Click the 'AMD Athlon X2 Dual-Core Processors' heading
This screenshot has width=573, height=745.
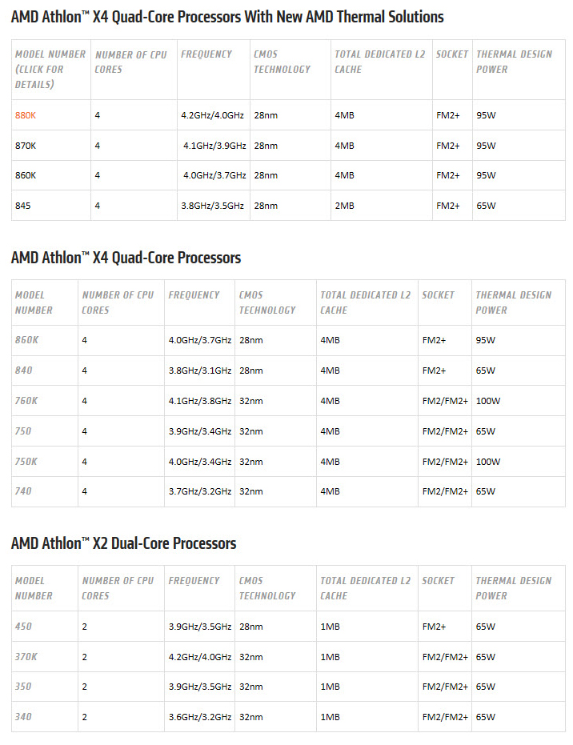coord(123,543)
